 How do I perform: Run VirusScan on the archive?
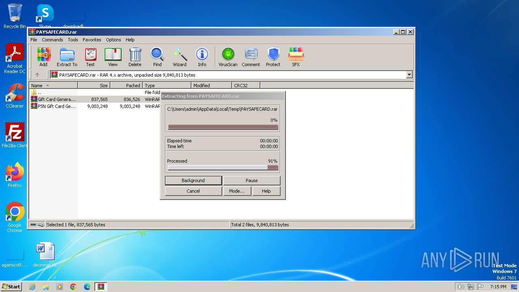228,57
